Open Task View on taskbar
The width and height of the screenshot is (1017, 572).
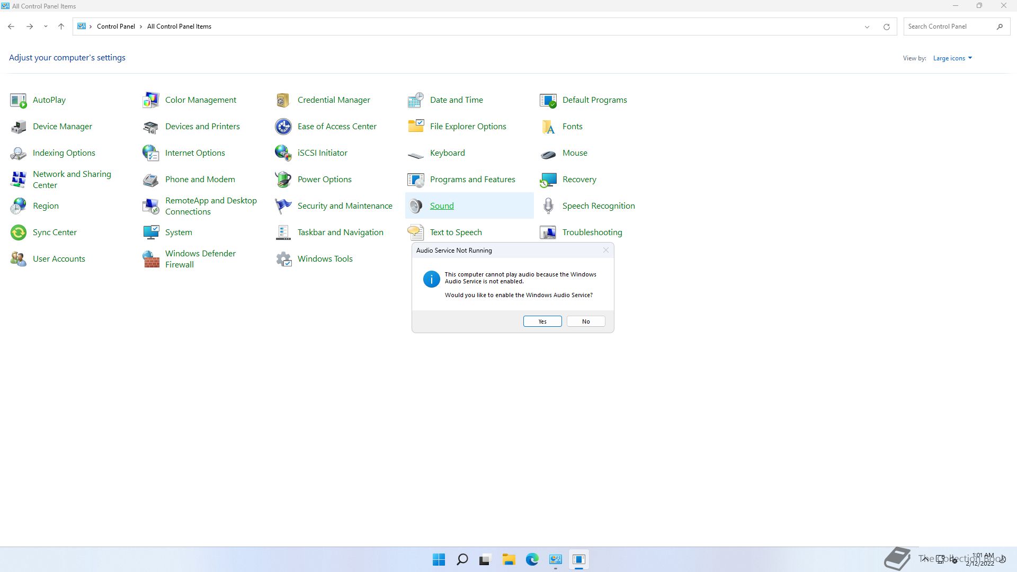coord(485,560)
